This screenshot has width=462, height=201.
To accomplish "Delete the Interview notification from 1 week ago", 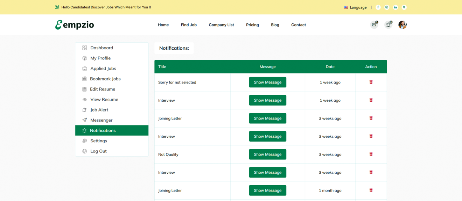I will 371,100.
